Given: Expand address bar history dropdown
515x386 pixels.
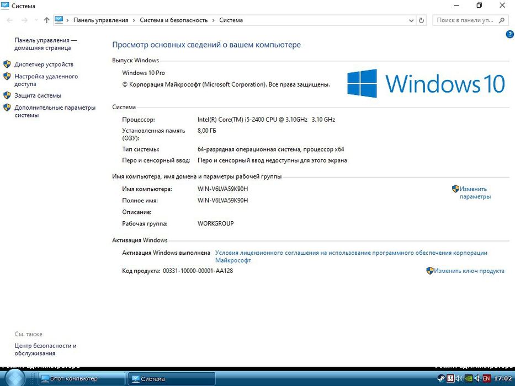Looking at the screenshot, I should [x=411, y=20].
